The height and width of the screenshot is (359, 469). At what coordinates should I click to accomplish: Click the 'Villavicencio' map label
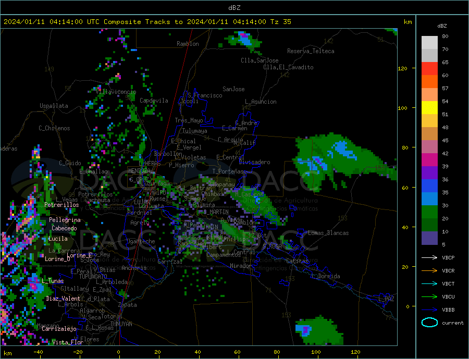pyautogui.click(x=116, y=92)
